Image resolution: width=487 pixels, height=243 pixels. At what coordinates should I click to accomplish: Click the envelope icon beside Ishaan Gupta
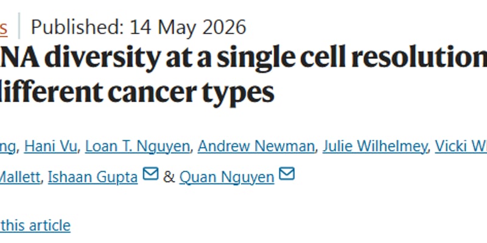[150, 174]
